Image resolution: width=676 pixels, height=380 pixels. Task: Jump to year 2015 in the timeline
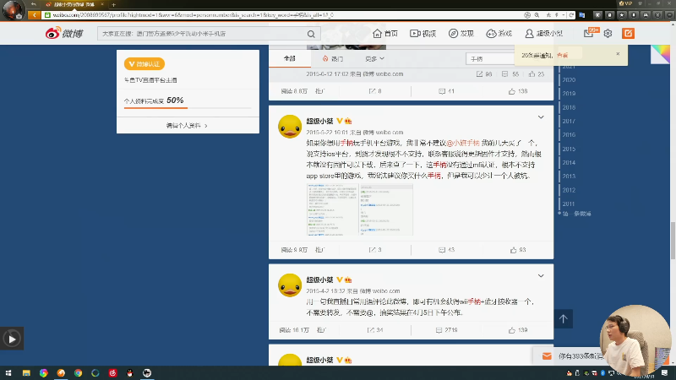tap(569, 149)
